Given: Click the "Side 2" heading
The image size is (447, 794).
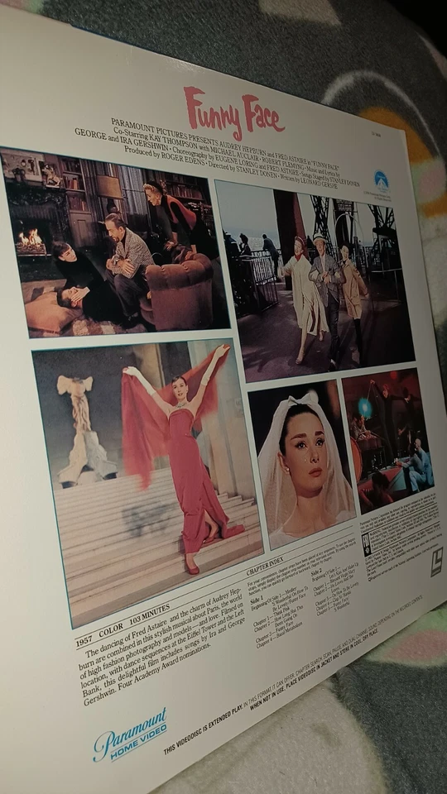Looking at the screenshot, I should point(316,572).
